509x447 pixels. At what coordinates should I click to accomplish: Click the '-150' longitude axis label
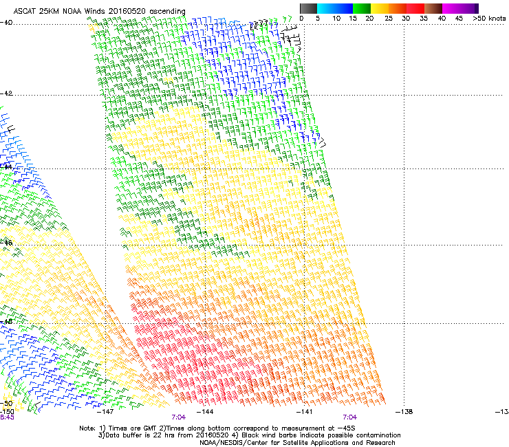7,412
